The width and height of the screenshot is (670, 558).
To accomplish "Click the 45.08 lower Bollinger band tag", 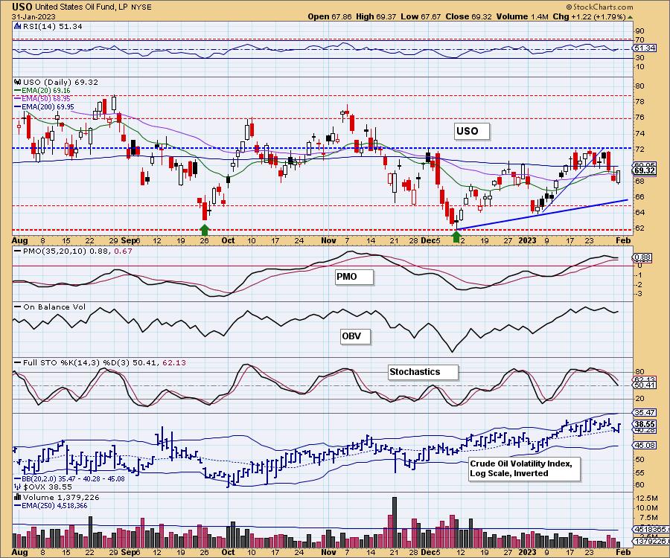I will tap(645, 446).
